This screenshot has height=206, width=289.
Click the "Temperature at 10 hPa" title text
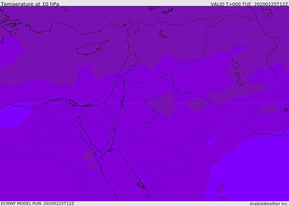pyautogui.click(x=30, y=4)
